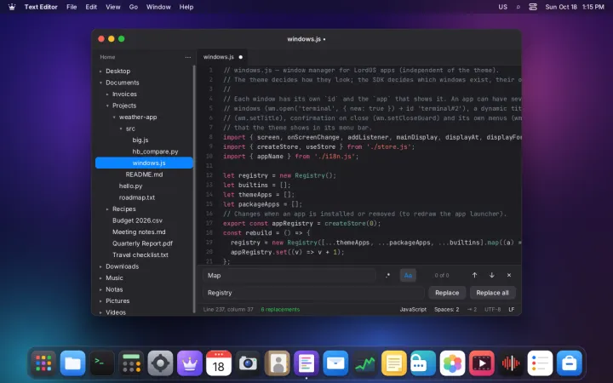Click the Replace all button
Screen dimensions: 613x383
[x=492, y=293]
